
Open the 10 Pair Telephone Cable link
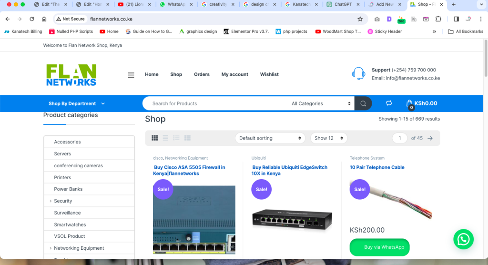377,167
